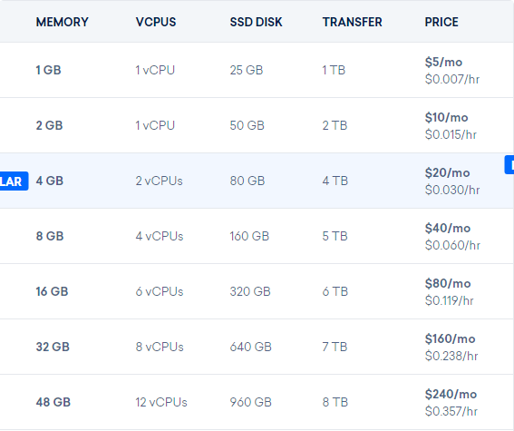Click the 5 TB transfer cell
Viewport: 514px width, 431px height.
click(x=335, y=236)
